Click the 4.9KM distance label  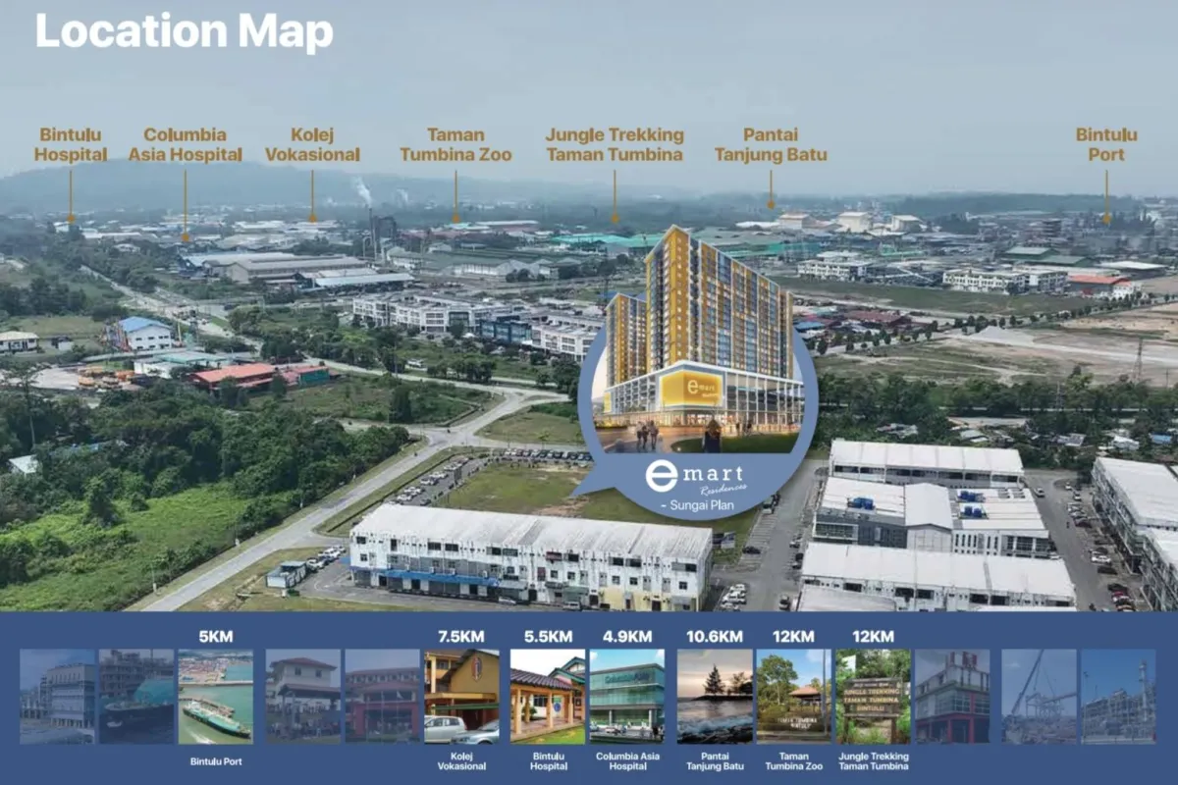click(x=627, y=636)
